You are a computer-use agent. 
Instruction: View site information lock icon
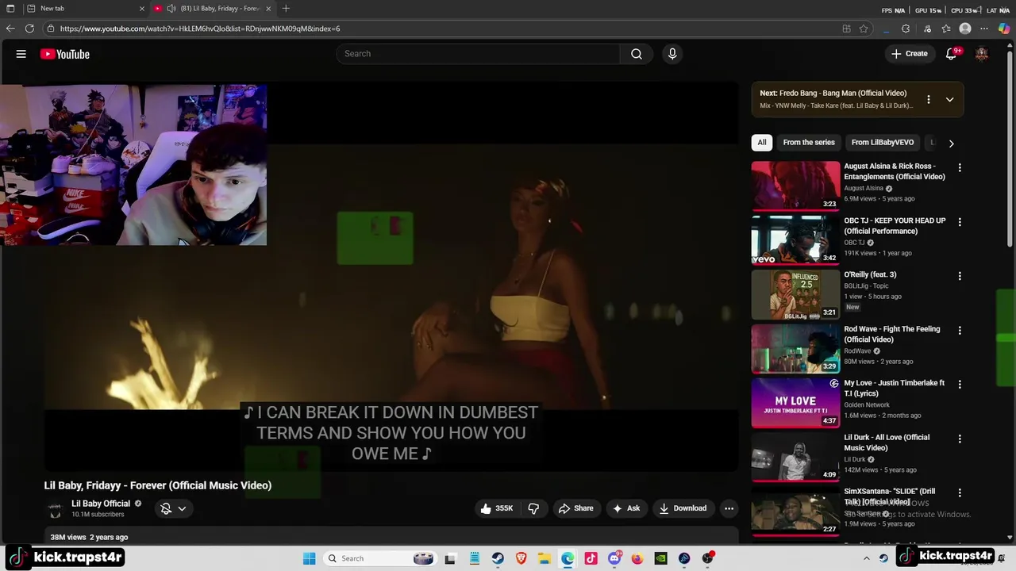click(x=51, y=29)
